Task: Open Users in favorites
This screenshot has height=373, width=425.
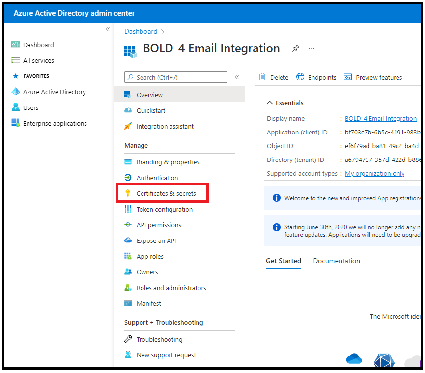Action: tap(30, 107)
